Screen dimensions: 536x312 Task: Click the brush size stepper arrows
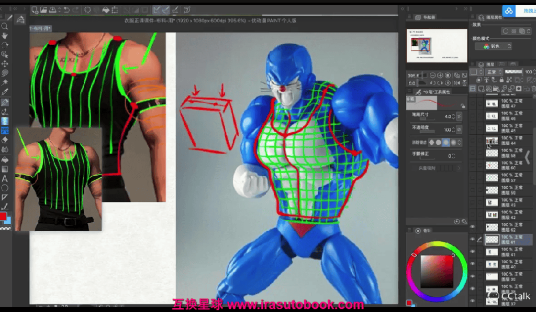point(453,116)
